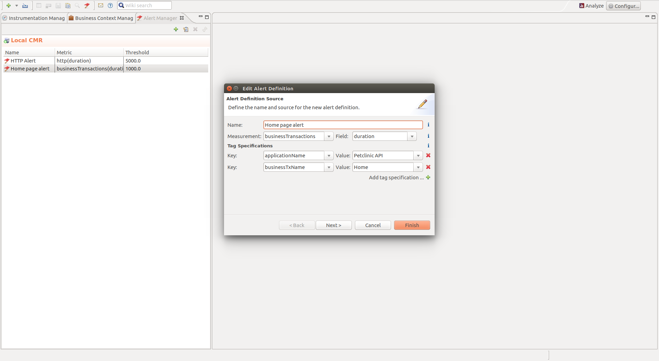Click the businessTransactions metric cell
659x361 pixels.
coord(90,69)
